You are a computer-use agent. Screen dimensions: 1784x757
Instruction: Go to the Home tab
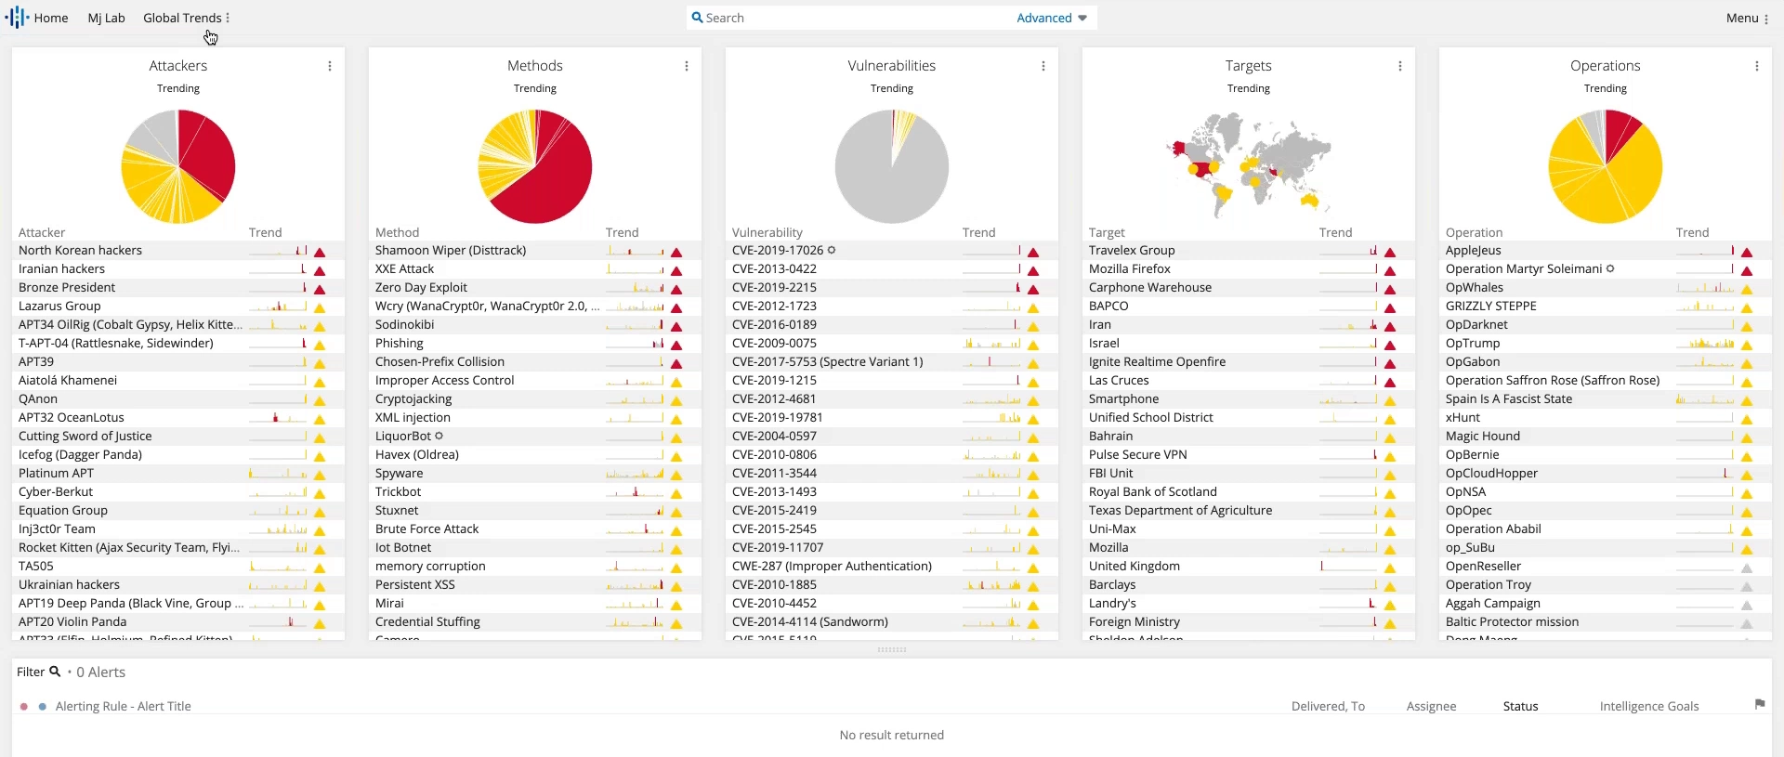[x=51, y=18]
